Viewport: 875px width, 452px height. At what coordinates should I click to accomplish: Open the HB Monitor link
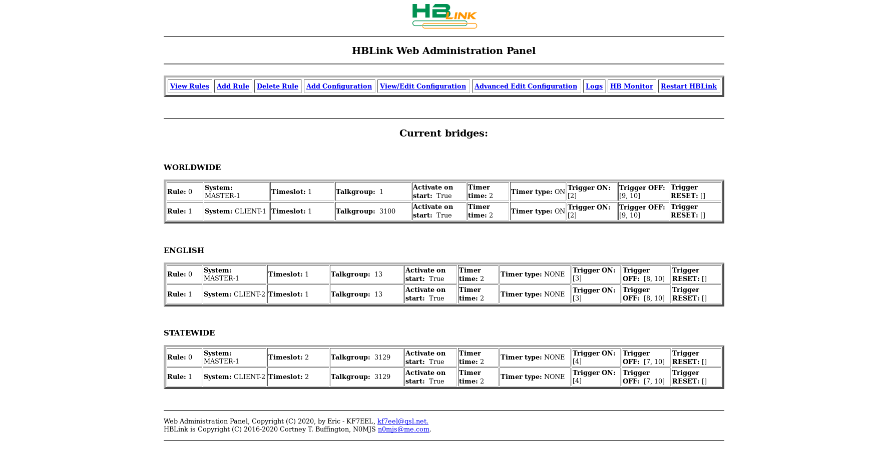click(632, 86)
